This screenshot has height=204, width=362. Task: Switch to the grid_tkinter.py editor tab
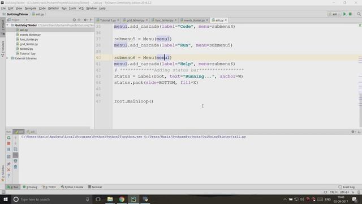[x=135, y=20]
